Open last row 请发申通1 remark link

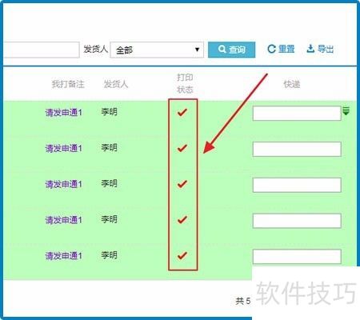(64, 256)
